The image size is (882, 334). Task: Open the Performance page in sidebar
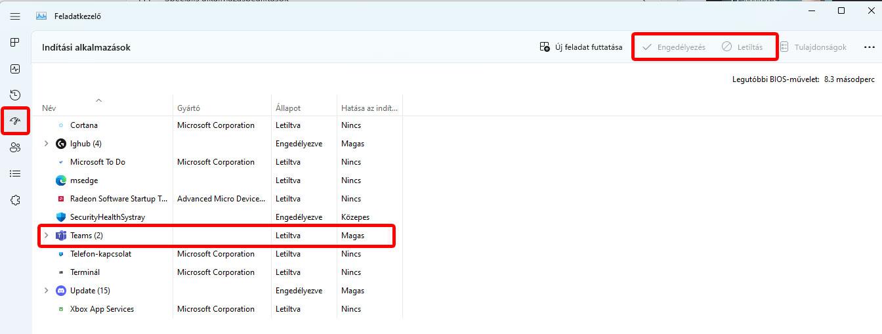15,69
